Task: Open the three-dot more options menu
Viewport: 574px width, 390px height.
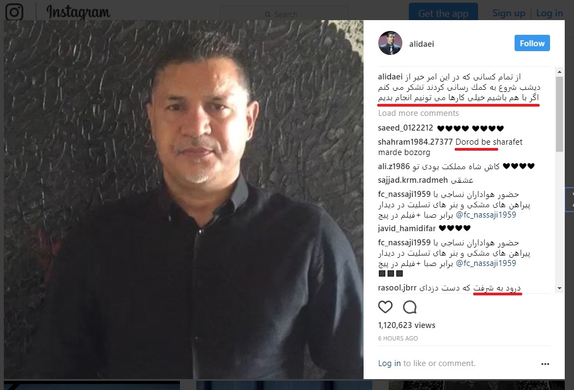Action: [x=545, y=364]
